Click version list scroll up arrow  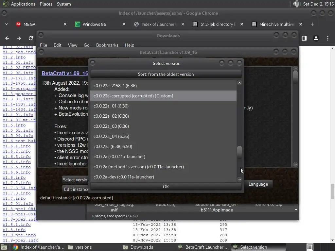pyautogui.click(x=239, y=83)
